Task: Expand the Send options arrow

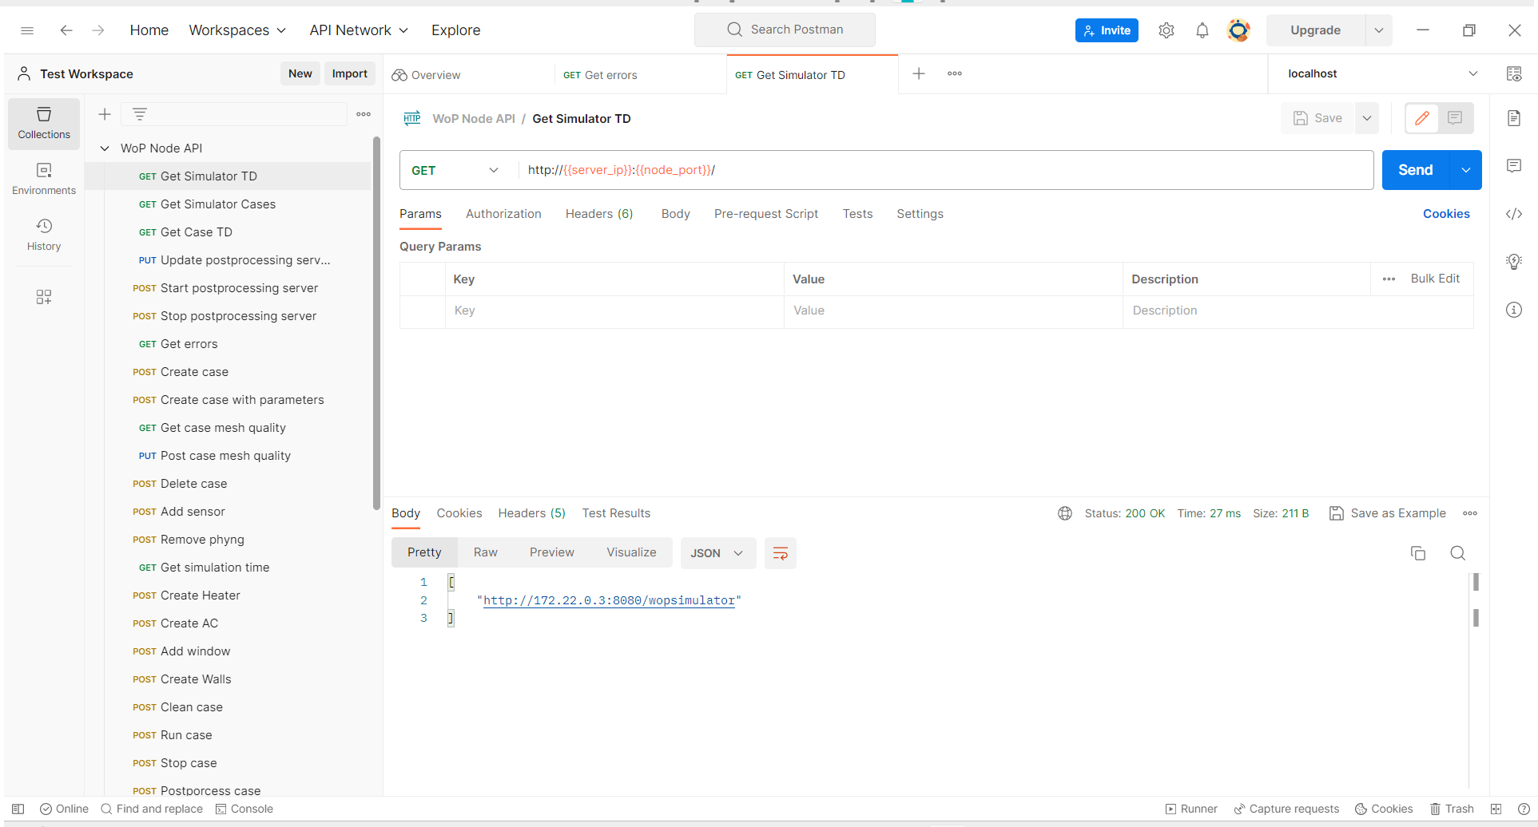Action: [1466, 170]
